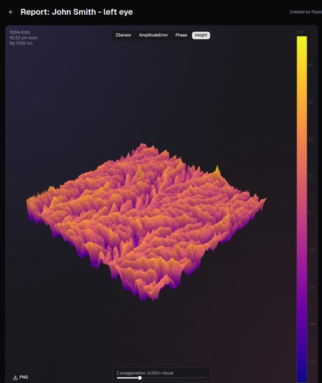Image resolution: width=322 pixels, height=383 pixels.
Task: Click the 'Created by' author text
Action: coord(306,12)
